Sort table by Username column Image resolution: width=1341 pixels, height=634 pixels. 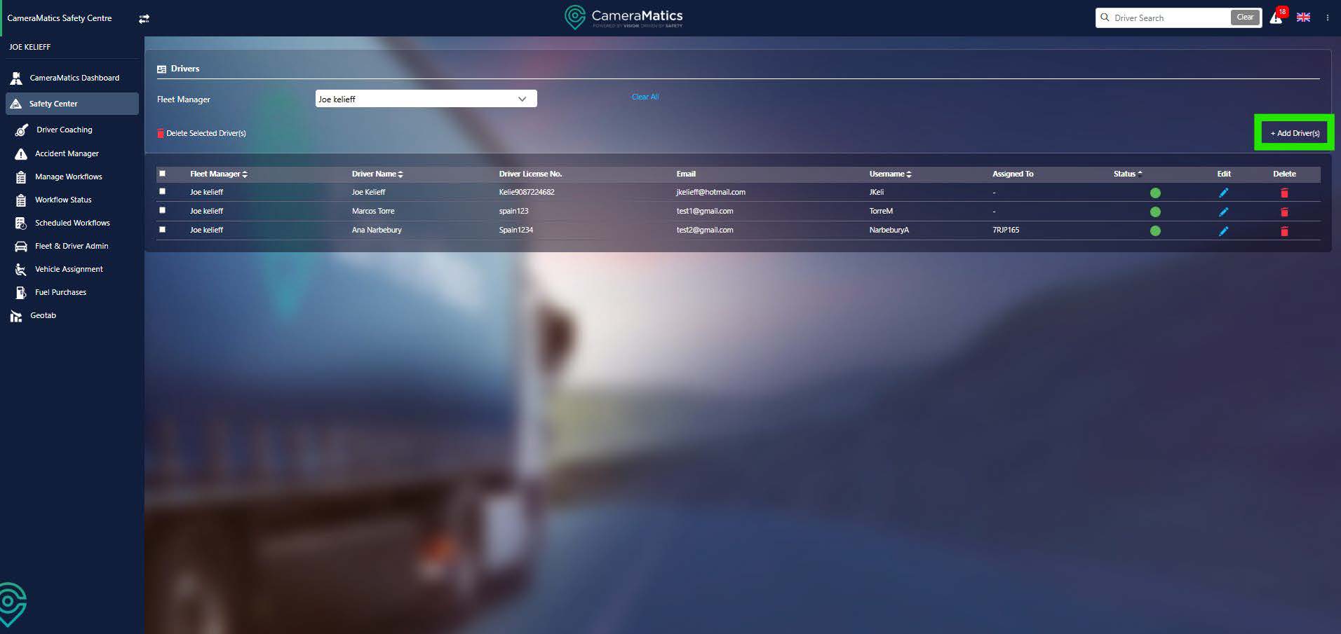[x=890, y=174]
